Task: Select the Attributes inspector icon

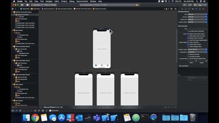Action: (196, 9)
